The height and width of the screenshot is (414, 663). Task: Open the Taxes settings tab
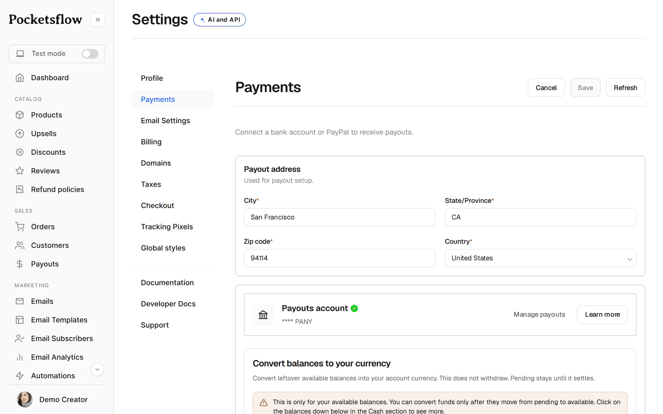pos(173,184)
